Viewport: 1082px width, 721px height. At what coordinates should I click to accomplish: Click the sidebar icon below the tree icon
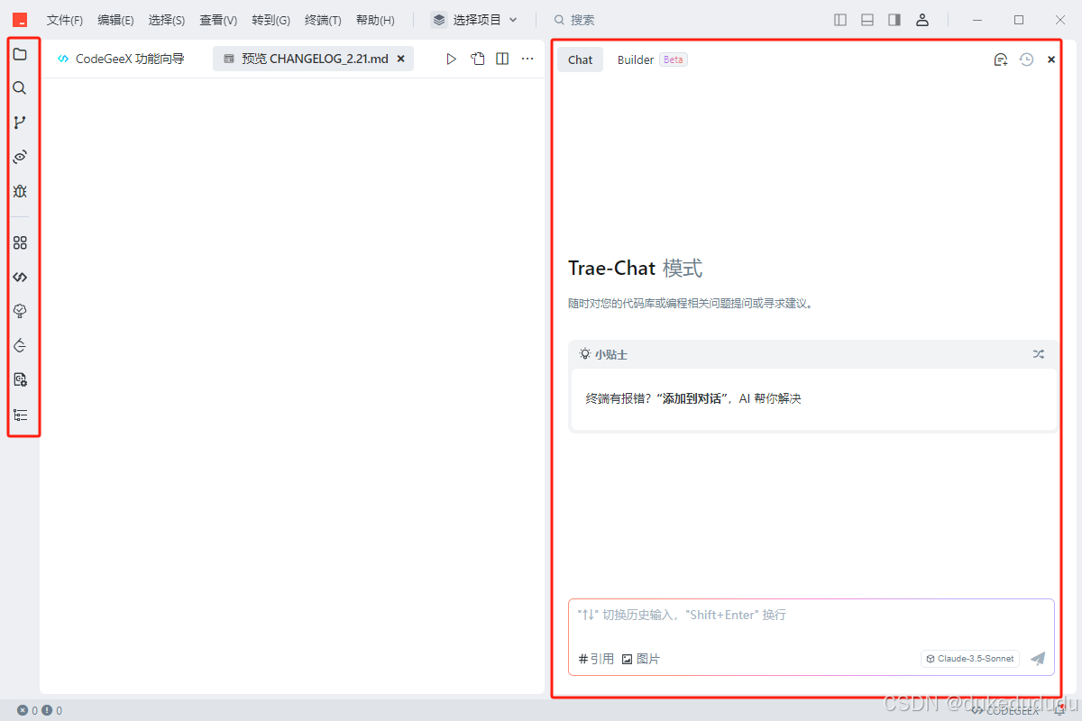click(x=20, y=345)
